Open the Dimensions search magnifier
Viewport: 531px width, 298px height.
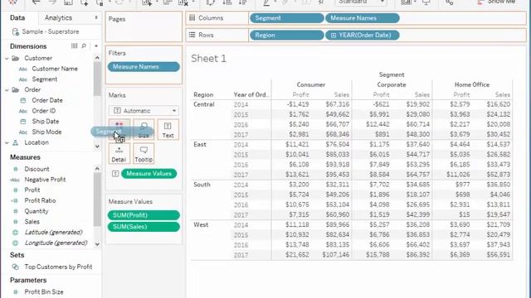[84, 46]
